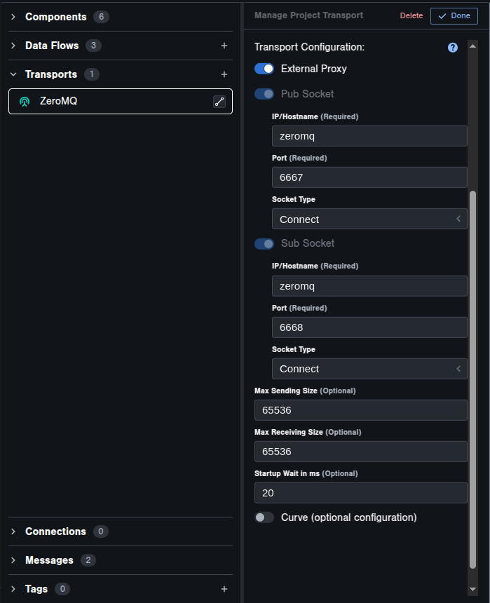The height and width of the screenshot is (603, 490).
Task: Select the ZeroMQ transport item
Action: [x=121, y=102]
